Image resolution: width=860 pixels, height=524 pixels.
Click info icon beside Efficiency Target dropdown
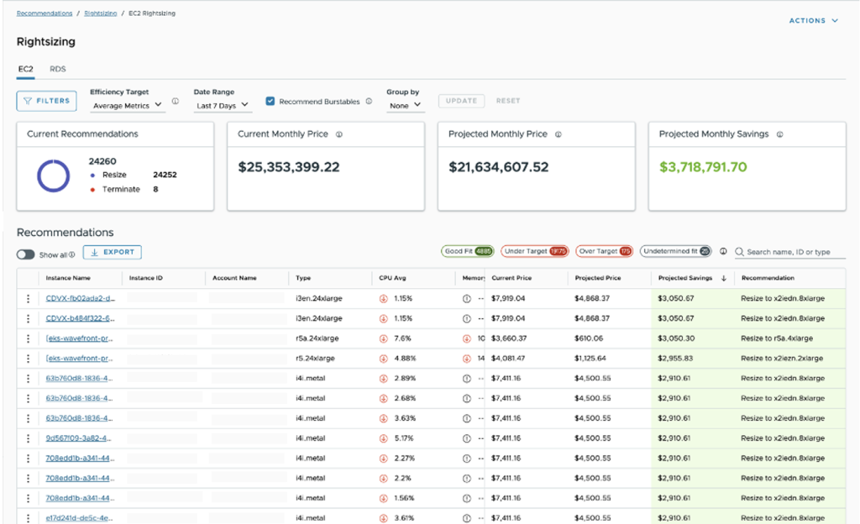coord(175,102)
